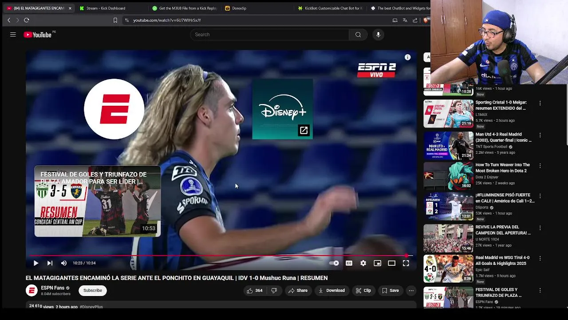Viewport: 568px width, 320px height.
Task: Open the Disney+ end screen link
Action: 283,109
